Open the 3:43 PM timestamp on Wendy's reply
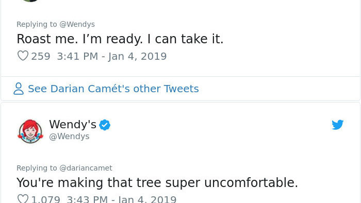The height and width of the screenshot is (203, 361). pyautogui.click(x=122, y=199)
